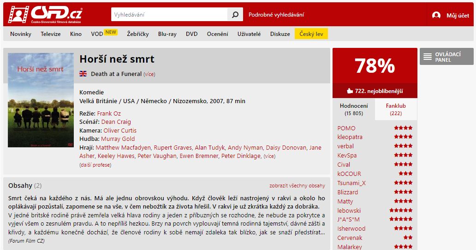476x250 pixels.
Task: Open the VOD menu item
Action: click(97, 34)
